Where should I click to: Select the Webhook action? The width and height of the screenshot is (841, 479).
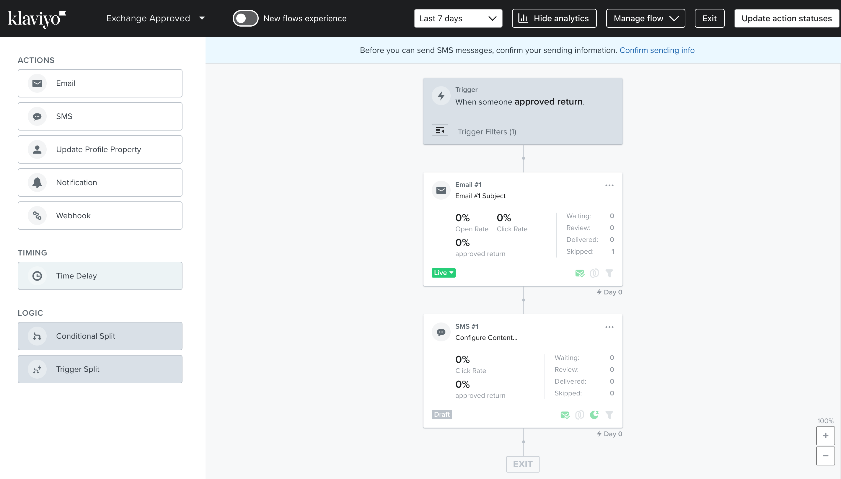37,216
